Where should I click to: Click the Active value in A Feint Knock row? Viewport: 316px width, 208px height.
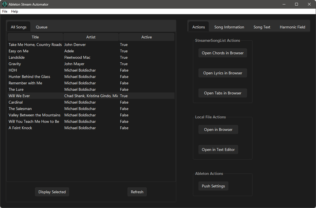(x=124, y=128)
